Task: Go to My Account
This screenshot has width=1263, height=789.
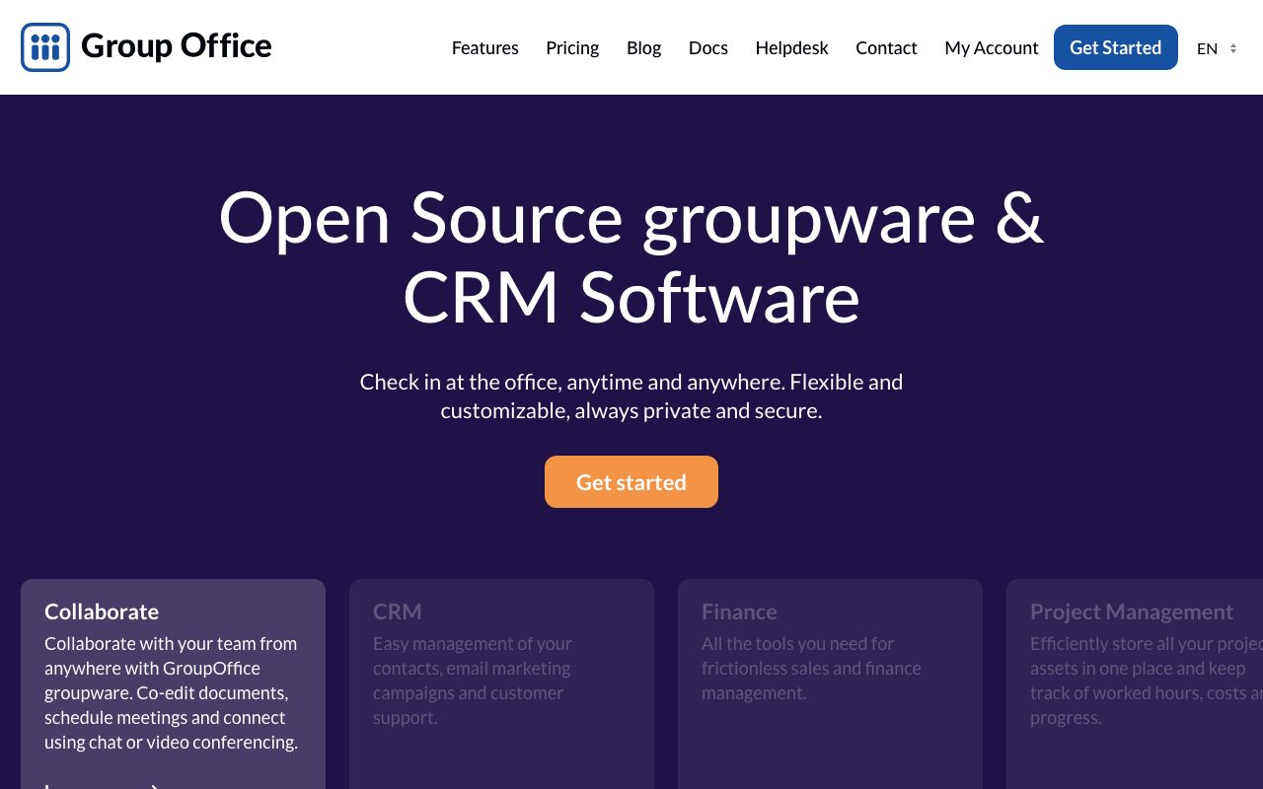Action: point(992,47)
